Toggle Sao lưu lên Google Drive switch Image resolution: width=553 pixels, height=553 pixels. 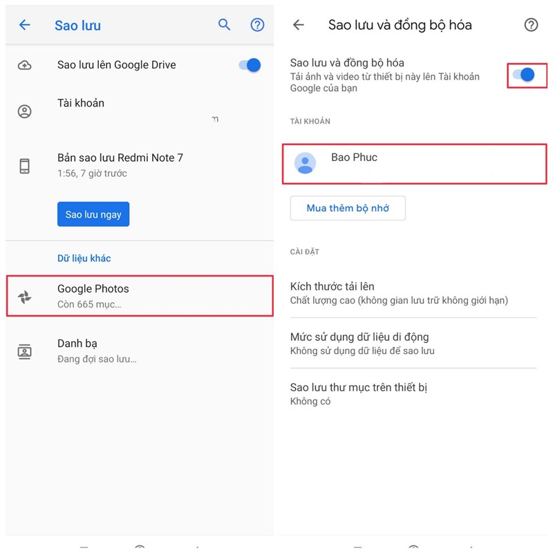click(250, 65)
